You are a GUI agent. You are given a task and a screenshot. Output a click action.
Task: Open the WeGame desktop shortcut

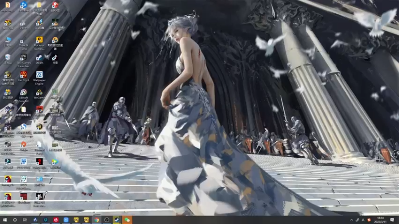(39, 94)
